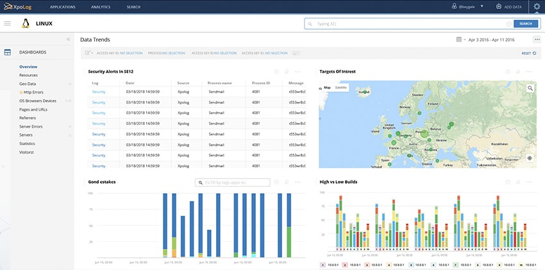Click Security Alerts widget search icon
This screenshot has width=545, height=270.
click(287, 72)
